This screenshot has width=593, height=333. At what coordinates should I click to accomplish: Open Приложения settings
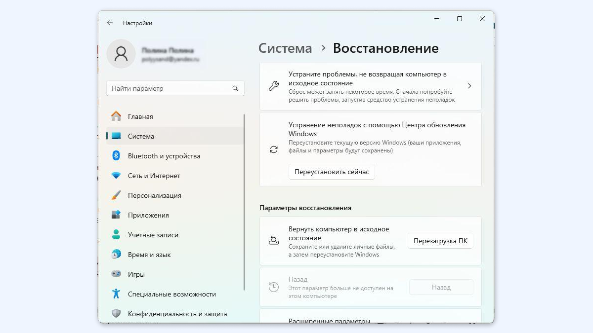coord(175,215)
